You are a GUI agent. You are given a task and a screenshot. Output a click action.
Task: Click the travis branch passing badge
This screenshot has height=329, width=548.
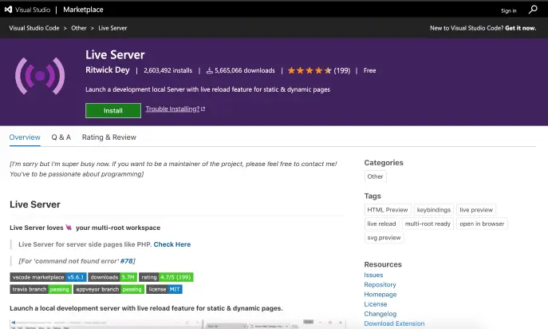[41, 289]
